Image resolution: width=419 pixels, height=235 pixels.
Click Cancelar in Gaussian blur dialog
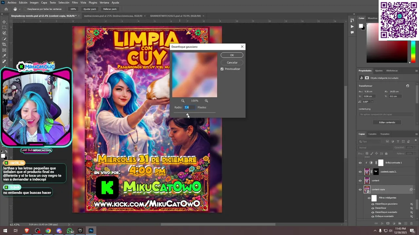232,63
